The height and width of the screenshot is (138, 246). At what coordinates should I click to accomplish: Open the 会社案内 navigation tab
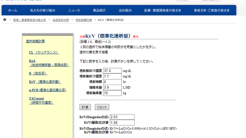click(x=125, y=10)
